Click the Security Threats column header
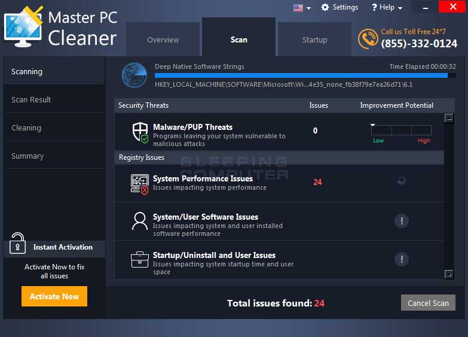Viewport: 468px width, 337px height. click(143, 105)
